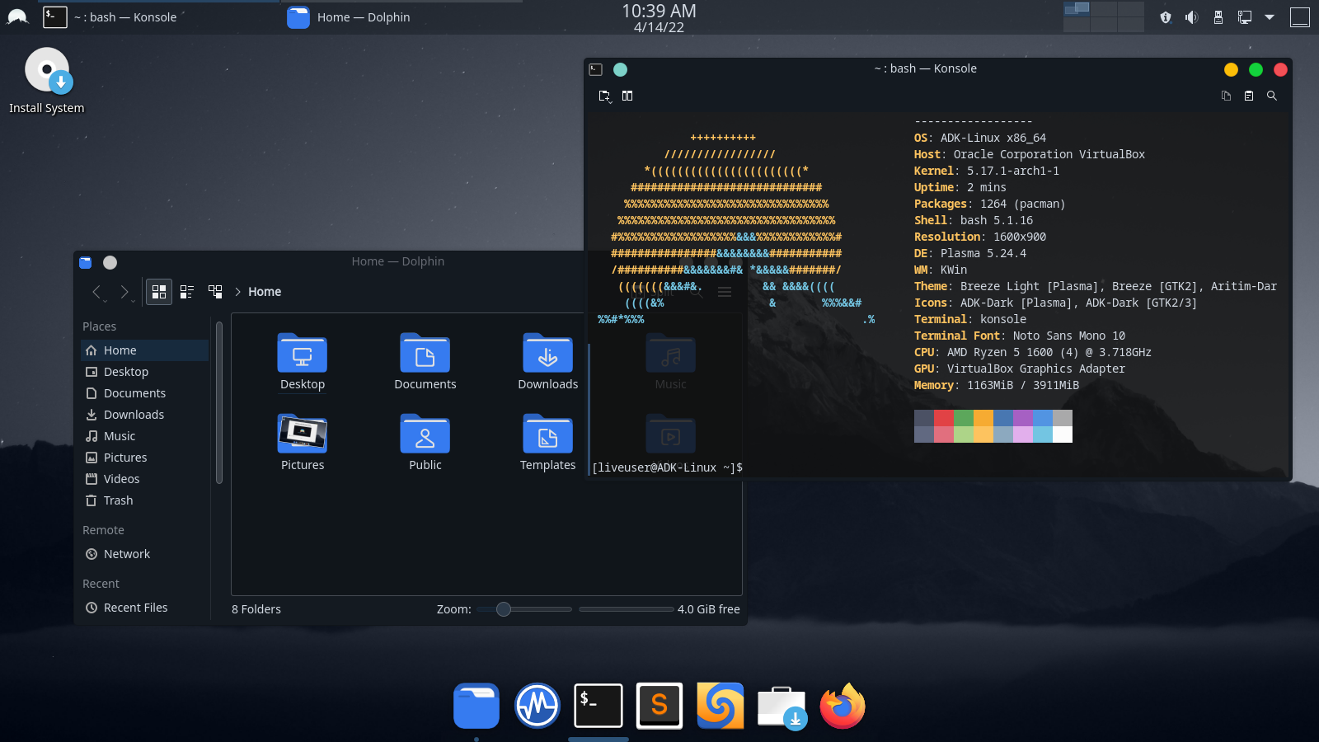This screenshot has height=742, width=1319.
Task: Select Home in Dolphin Places panel
Action: pos(145,350)
